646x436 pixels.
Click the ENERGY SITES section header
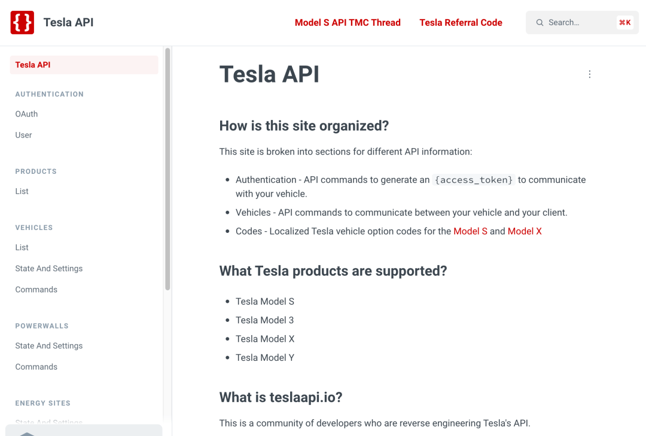pyautogui.click(x=43, y=403)
